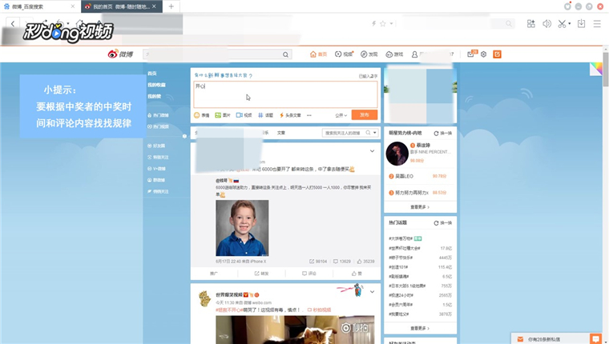Click 转发 repost under the first post
Screen dimensions: 609x344
click(x=261, y=274)
